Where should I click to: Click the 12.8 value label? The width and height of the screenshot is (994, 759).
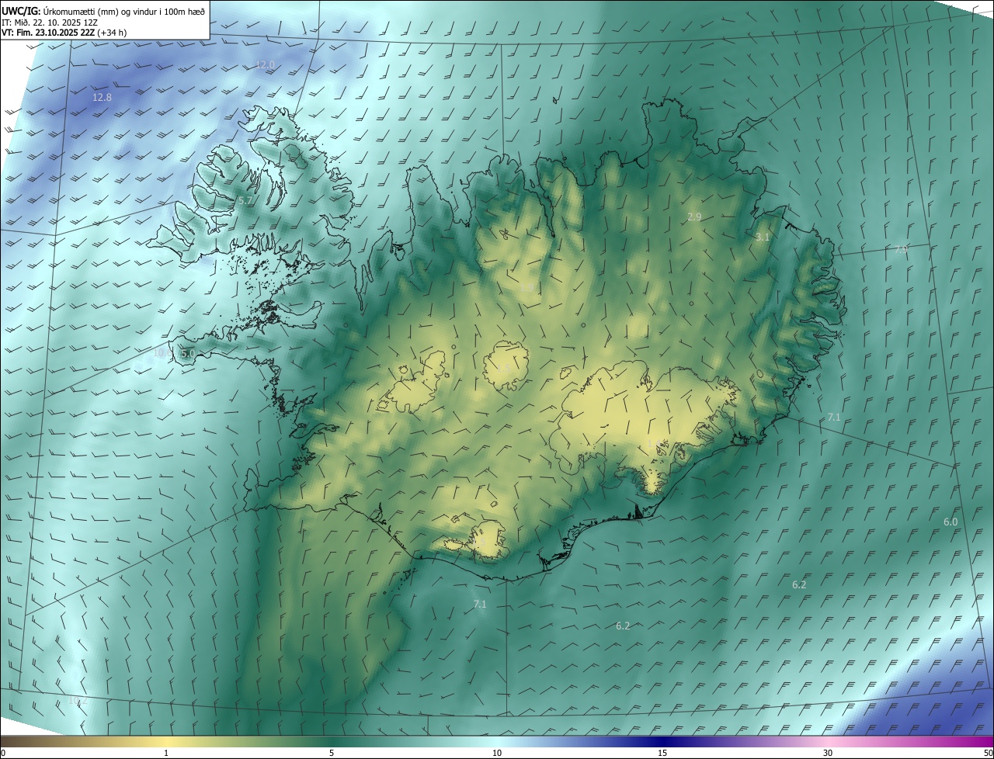coord(102,98)
